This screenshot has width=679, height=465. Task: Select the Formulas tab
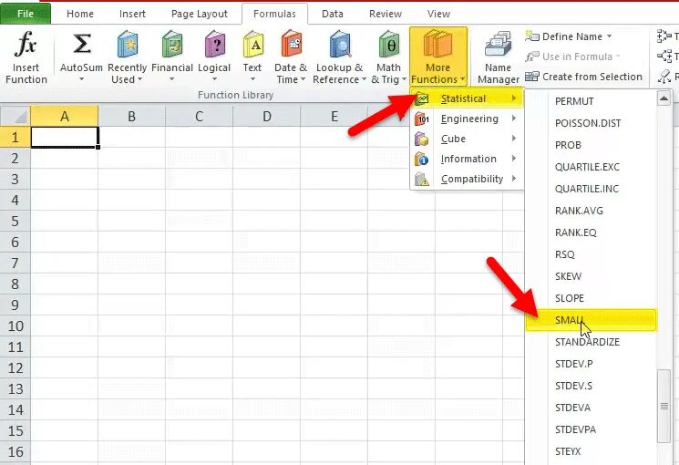click(274, 14)
